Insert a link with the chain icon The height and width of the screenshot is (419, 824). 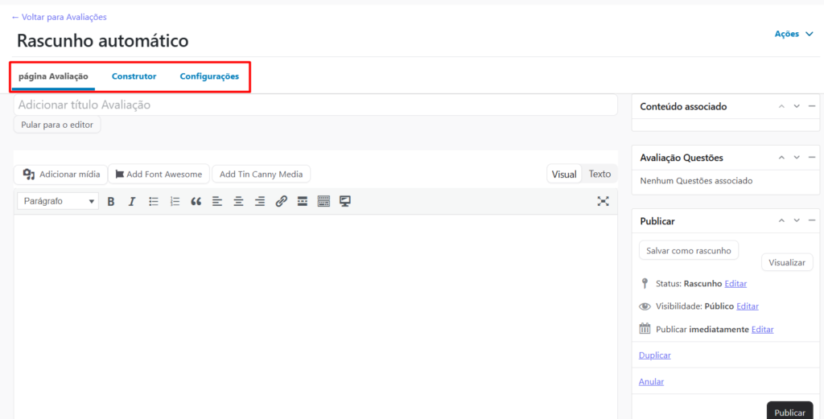(281, 201)
